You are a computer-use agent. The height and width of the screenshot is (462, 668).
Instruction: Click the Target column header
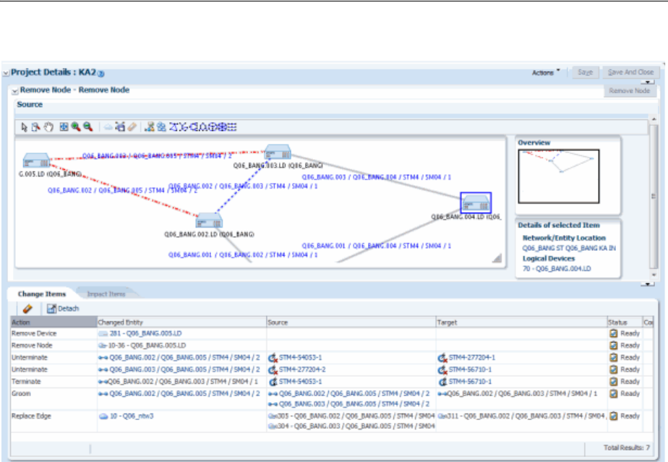pos(521,322)
